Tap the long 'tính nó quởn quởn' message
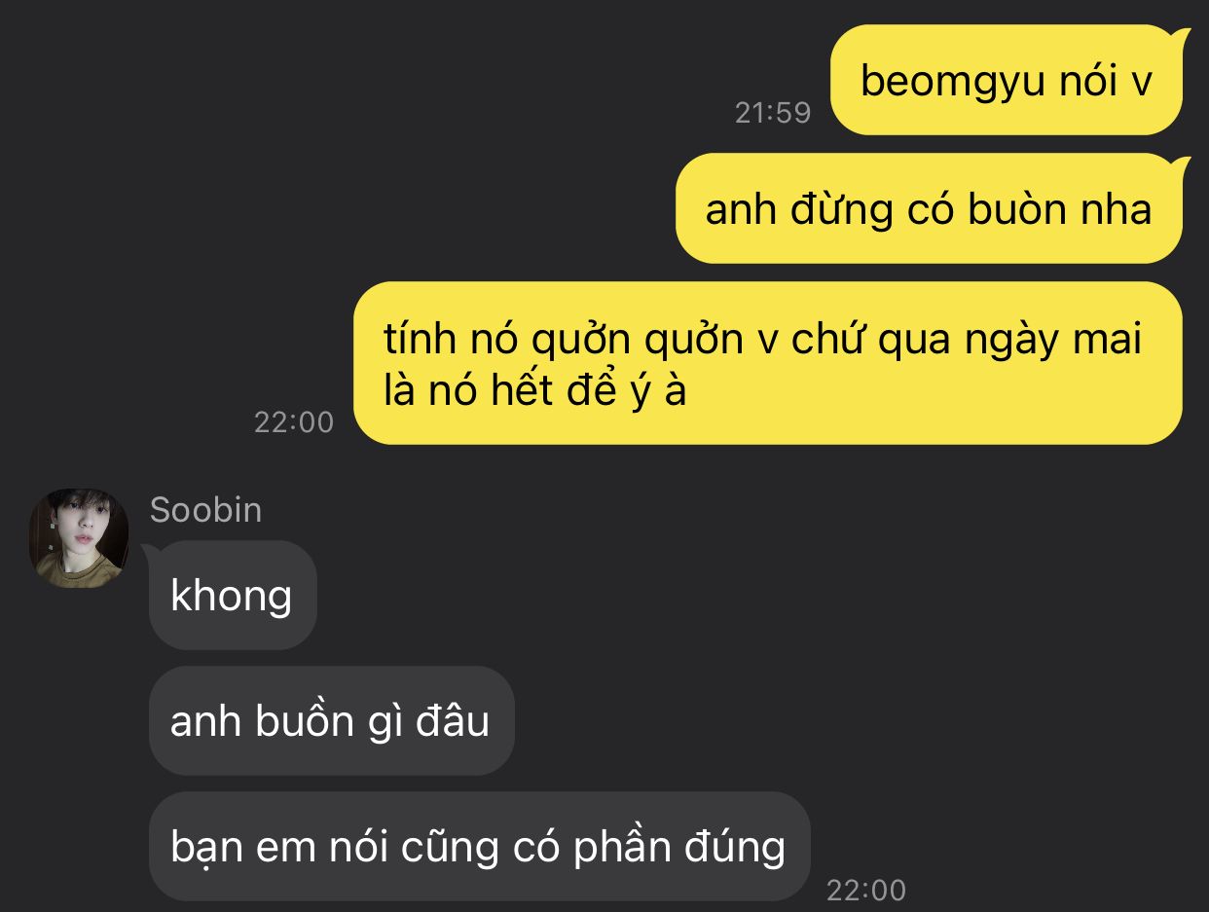Image resolution: width=1209 pixels, height=912 pixels. (x=769, y=363)
